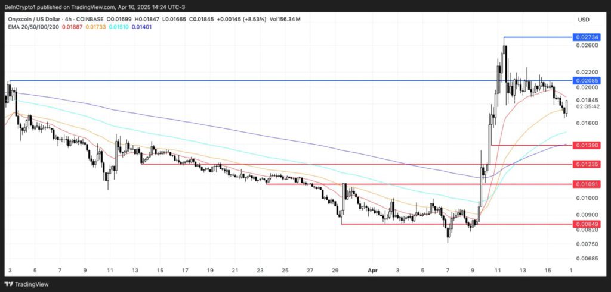Click the 11 date marker on the right
This screenshot has width=611, height=292.
[x=497, y=269]
